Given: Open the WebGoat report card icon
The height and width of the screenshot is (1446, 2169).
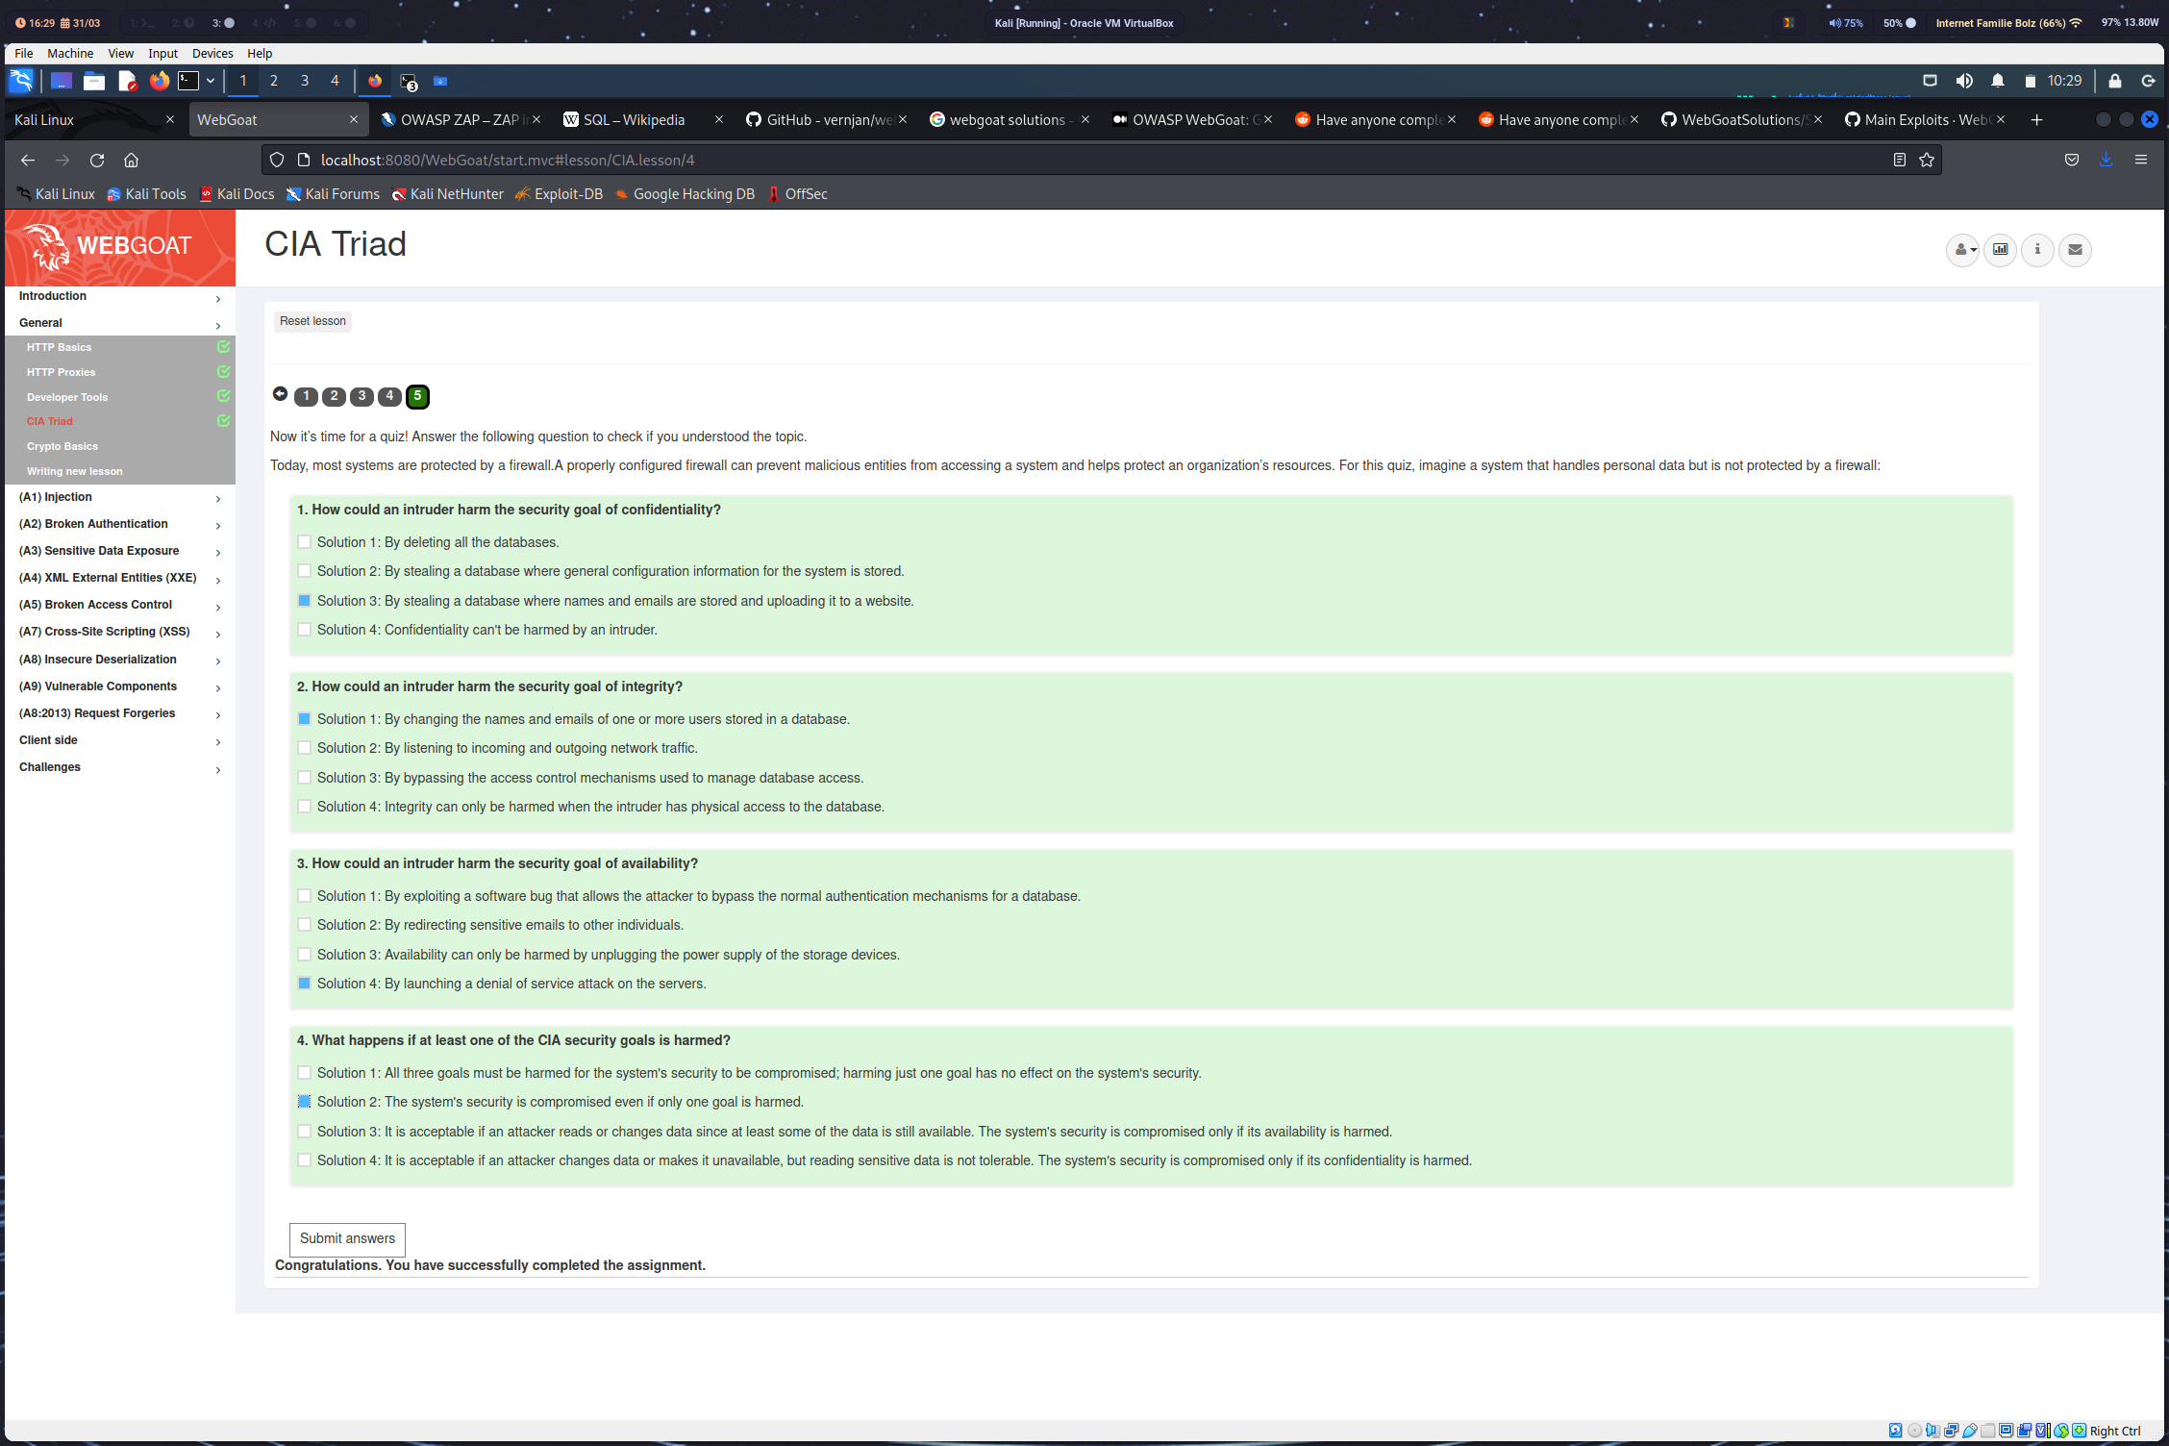Looking at the screenshot, I should click(2000, 250).
